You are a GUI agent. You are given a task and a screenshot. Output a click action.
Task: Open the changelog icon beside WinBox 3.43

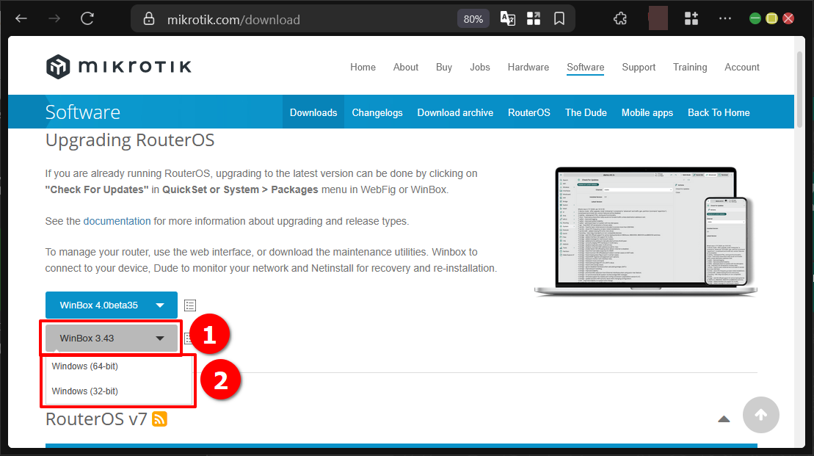pyautogui.click(x=190, y=338)
